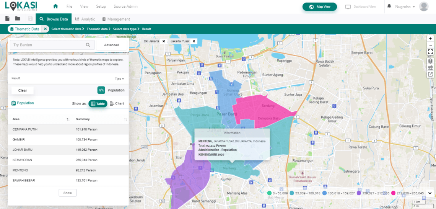Click the pink 212,036 - 265,045 legend swatch
Image resolution: width=436 pixels, height=209 pixels.
point(394,193)
